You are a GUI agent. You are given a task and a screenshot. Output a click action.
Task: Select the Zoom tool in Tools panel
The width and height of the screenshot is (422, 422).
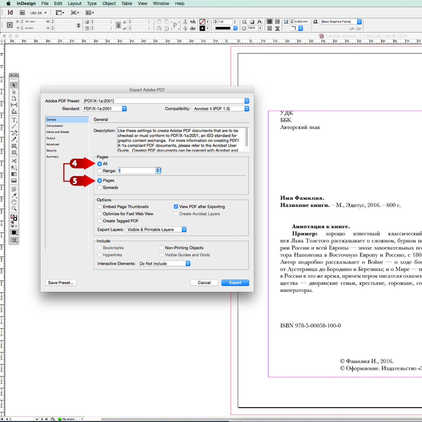14,209
